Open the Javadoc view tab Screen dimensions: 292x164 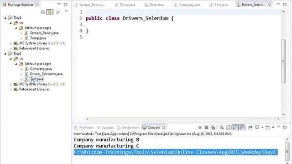[105, 128]
